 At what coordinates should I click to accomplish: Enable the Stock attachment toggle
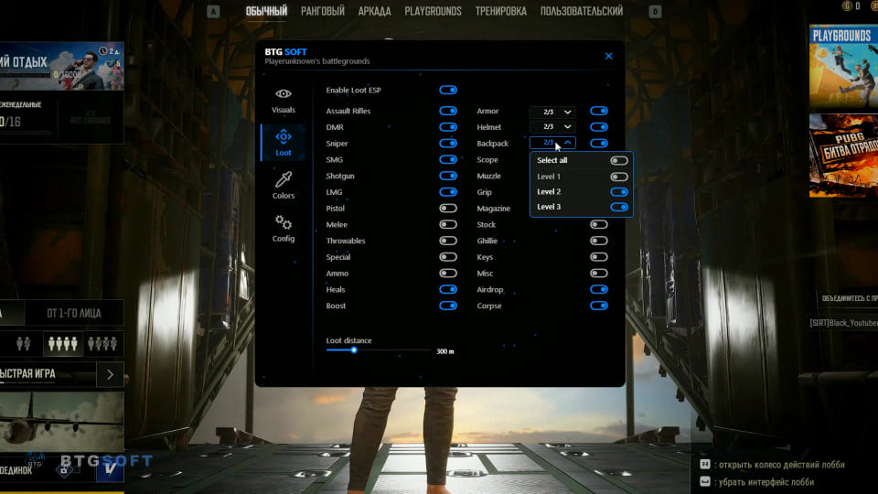598,225
